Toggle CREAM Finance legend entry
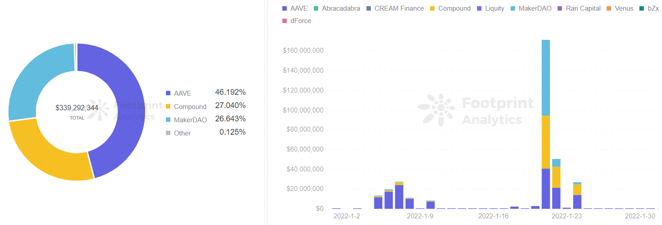 point(395,8)
